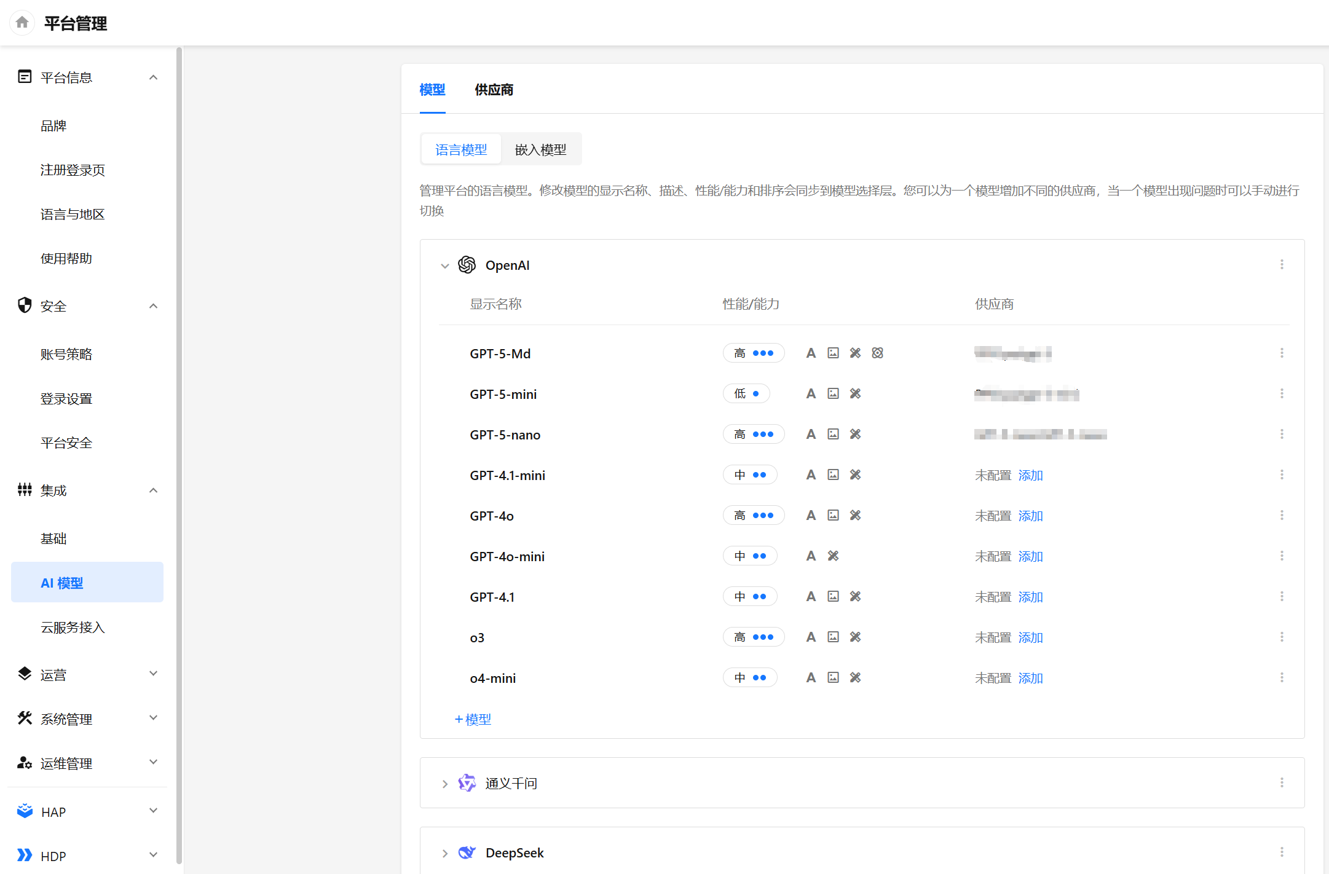Click the image capability icon in GPT-4o row
The width and height of the screenshot is (1329, 874).
pyautogui.click(x=833, y=515)
